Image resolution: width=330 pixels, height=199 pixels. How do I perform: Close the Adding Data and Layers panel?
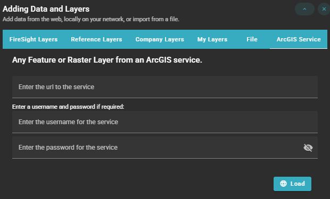point(324,9)
